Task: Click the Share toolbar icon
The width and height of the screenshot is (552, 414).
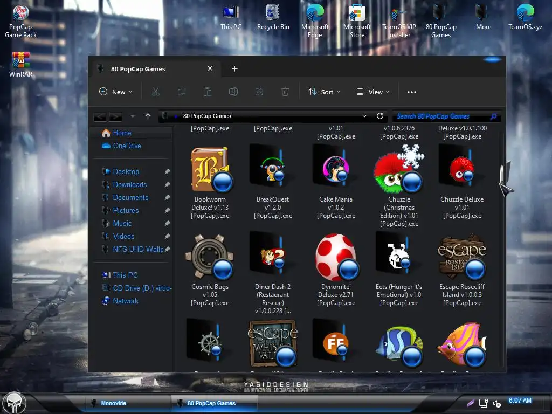Action: (259, 92)
